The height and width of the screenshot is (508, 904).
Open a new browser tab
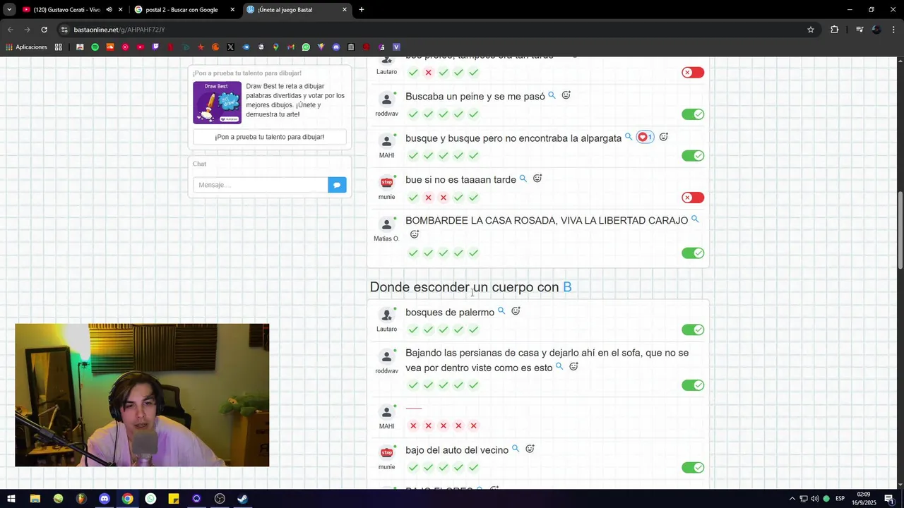coord(362,10)
